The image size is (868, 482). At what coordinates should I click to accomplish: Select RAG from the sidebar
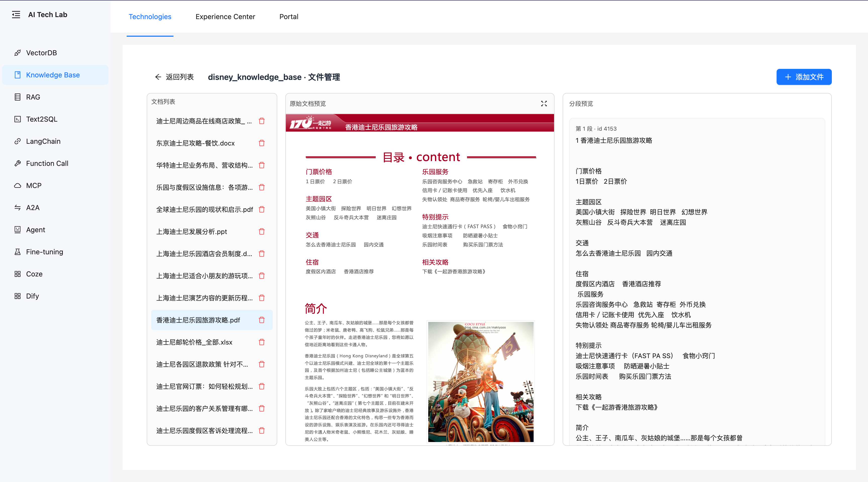[x=55, y=97]
